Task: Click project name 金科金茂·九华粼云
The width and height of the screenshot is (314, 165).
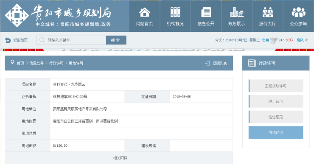Action: tap(69, 84)
